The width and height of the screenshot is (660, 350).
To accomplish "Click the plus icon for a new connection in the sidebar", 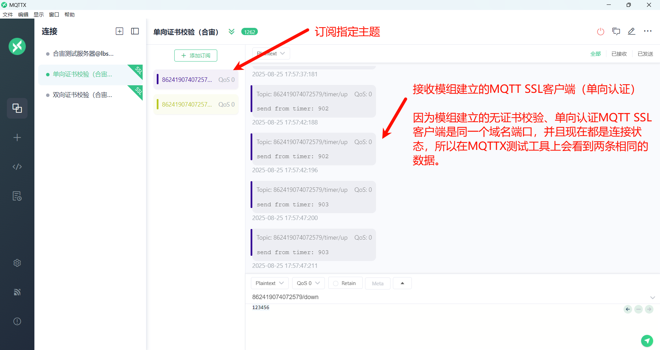I will click(x=17, y=138).
